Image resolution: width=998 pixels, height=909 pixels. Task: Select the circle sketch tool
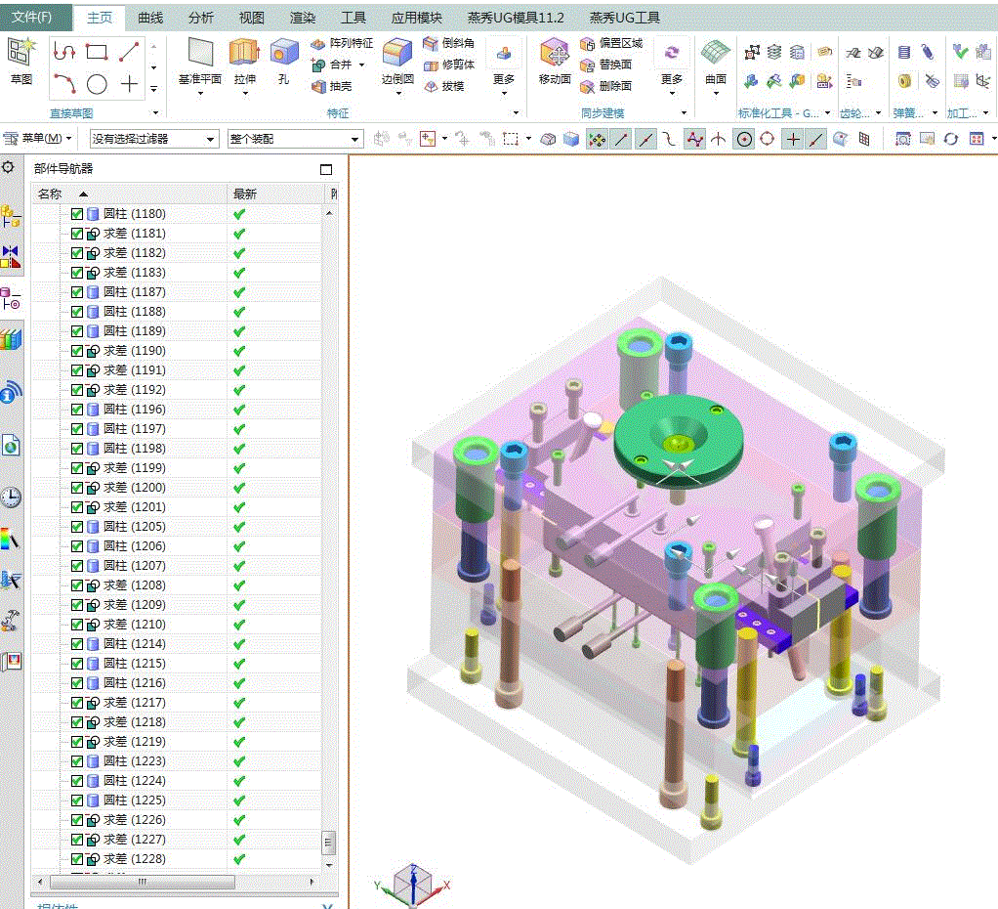click(x=97, y=83)
